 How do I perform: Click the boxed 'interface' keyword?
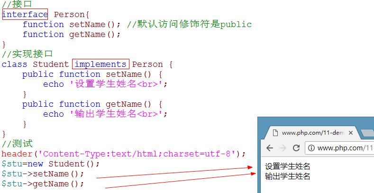(25, 14)
